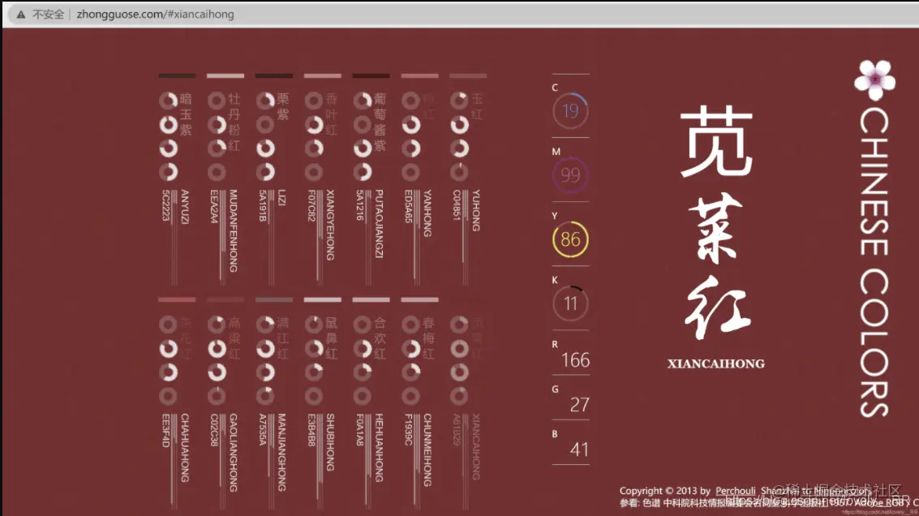Click the M magenta ring gauge
Screen dimensions: 919x516
pos(569,174)
